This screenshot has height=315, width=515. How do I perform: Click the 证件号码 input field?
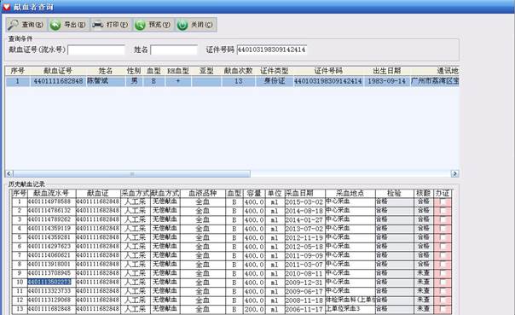[x=272, y=50]
